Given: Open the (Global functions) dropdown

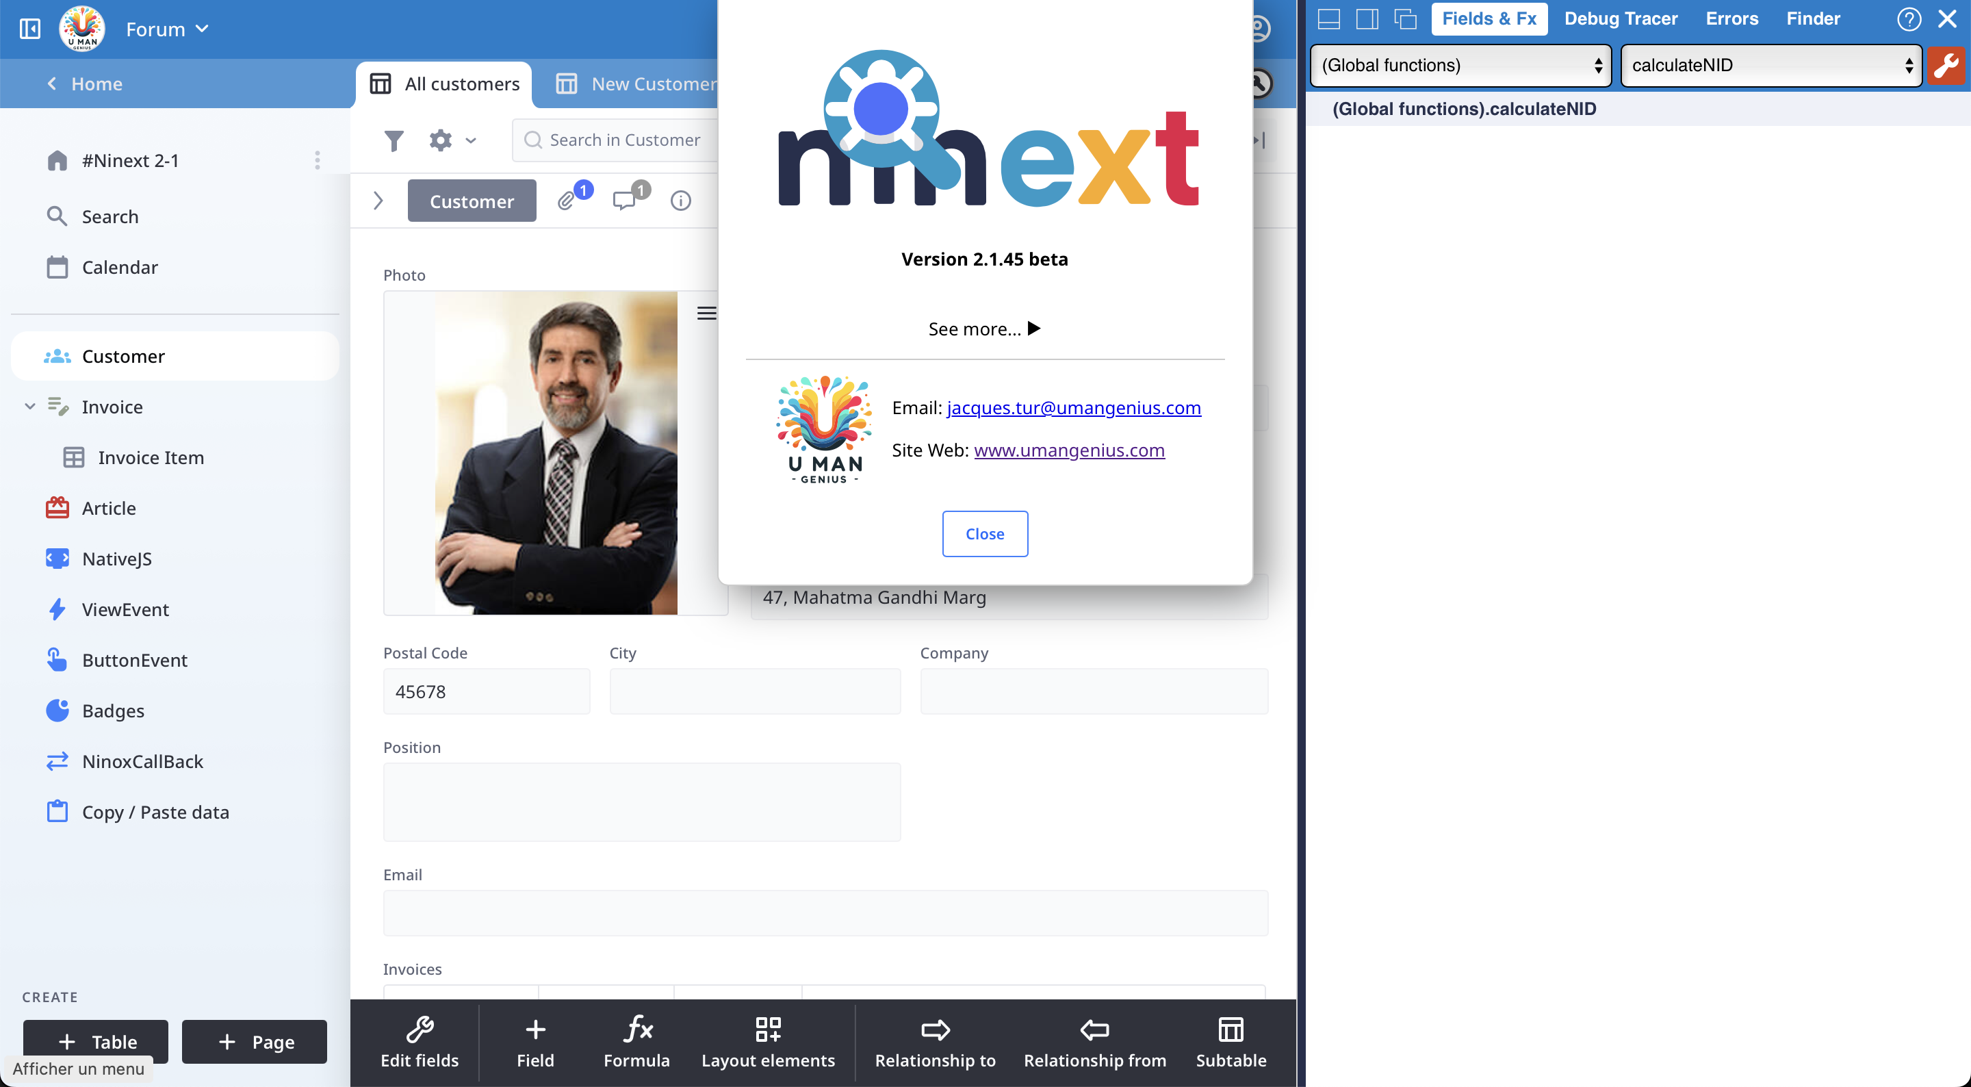Looking at the screenshot, I should 1460,65.
